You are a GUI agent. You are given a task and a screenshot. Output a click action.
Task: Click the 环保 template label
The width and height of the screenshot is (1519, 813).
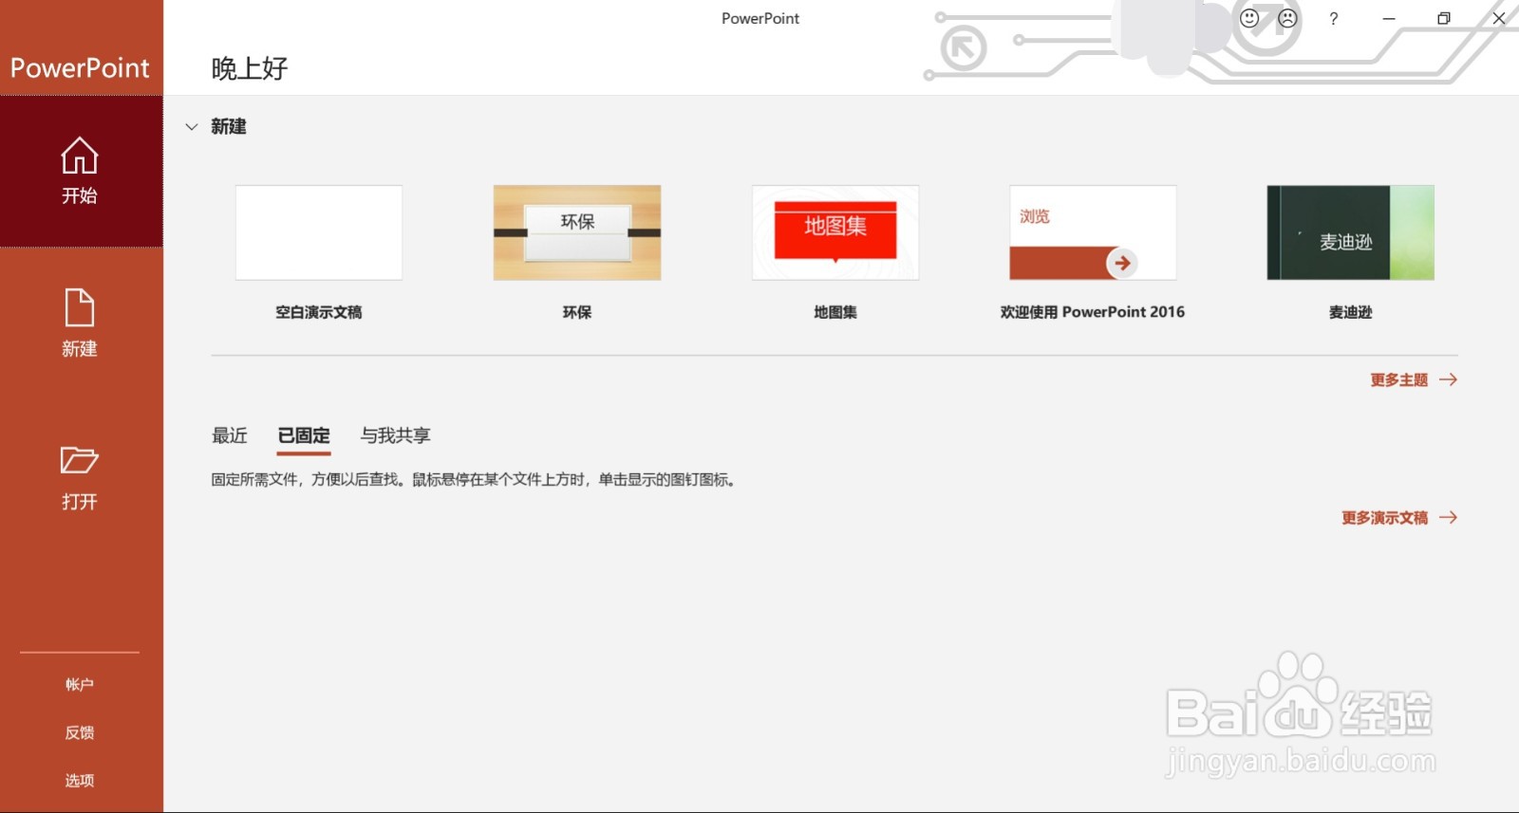(x=577, y=312)
